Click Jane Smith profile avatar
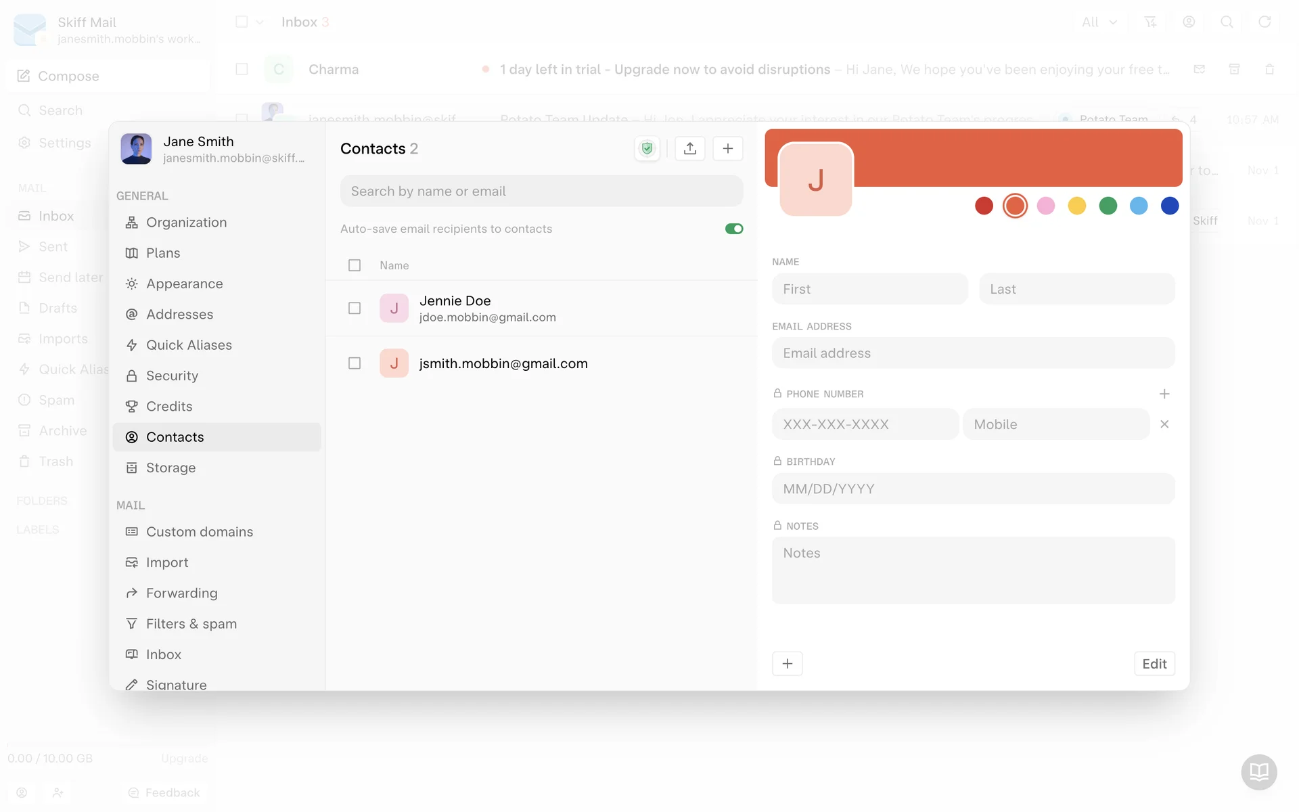 tap(136, 149)
